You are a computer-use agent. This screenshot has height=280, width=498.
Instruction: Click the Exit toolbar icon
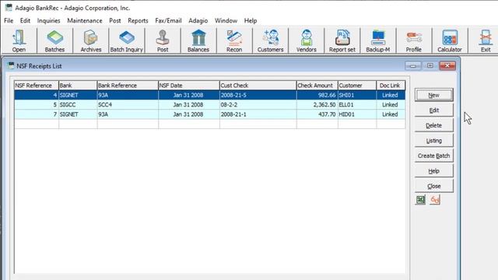[486, 40]
